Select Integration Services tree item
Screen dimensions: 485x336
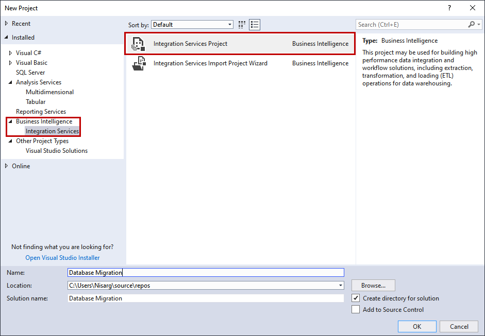(52, 131)
